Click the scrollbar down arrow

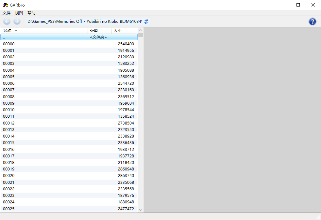(x=140, y=210)
